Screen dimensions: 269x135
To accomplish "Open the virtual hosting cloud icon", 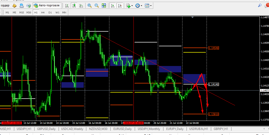I will pyautogui.click(x=22, y=6).
